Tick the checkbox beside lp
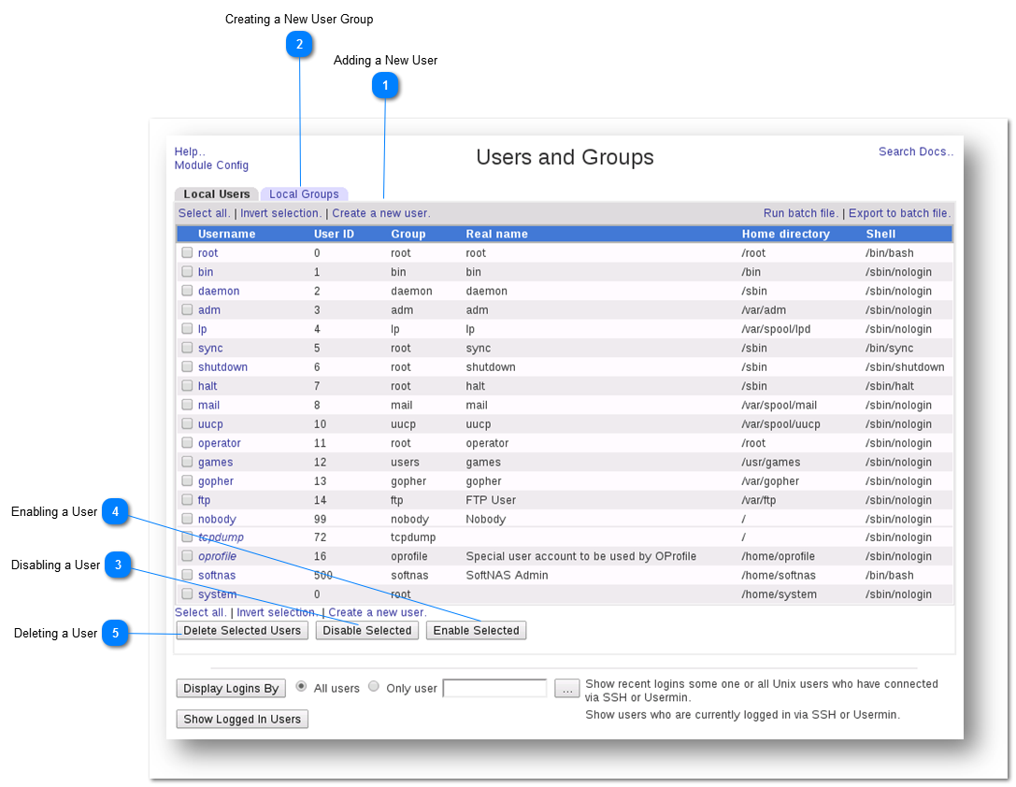Viewport: 1016px width, 787px height. pyautogui.click(x=187, y=328)
